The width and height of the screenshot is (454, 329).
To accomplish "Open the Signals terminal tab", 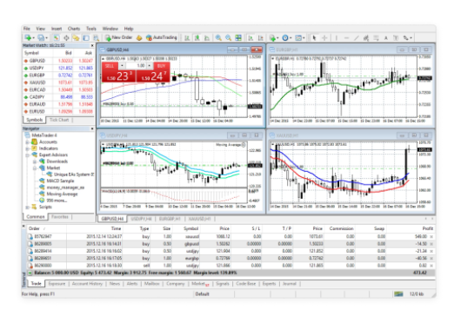I will pos(223,284).
